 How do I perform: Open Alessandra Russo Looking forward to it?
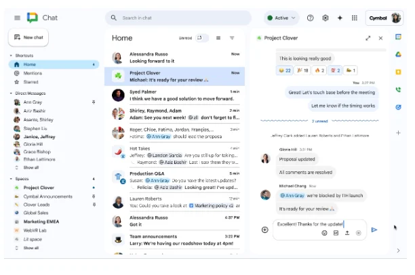pyautogui.click(x=175, y=58)
